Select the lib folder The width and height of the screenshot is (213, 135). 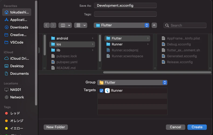coord(72,50)
